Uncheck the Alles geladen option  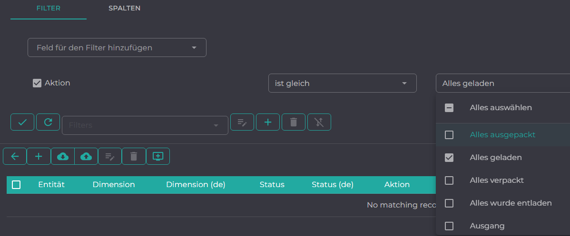[x=449, y=158]
